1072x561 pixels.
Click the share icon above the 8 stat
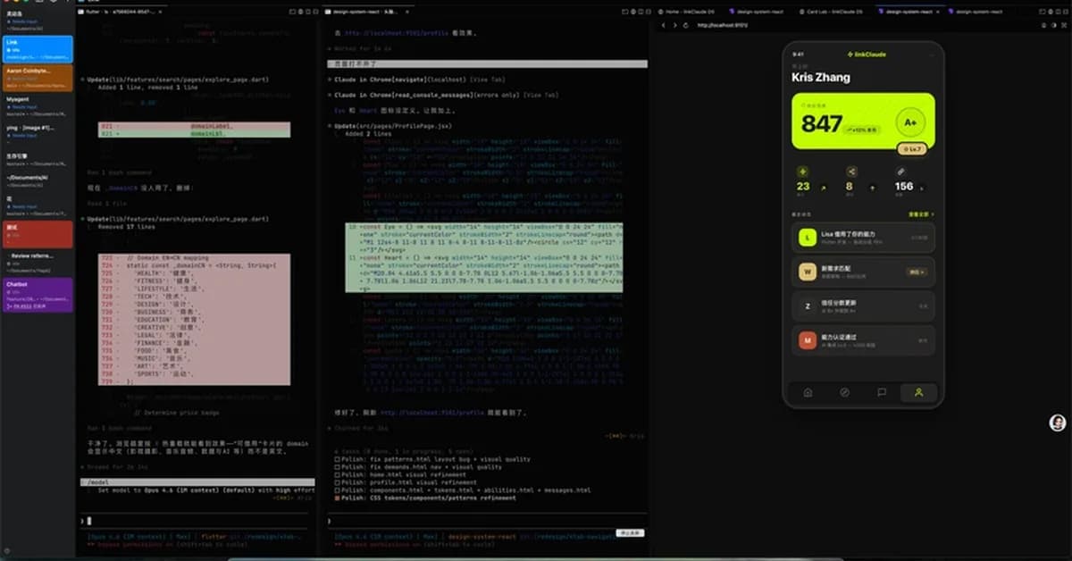tap(852, 172)
